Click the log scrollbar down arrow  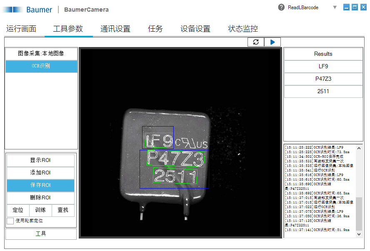point(359,234)
